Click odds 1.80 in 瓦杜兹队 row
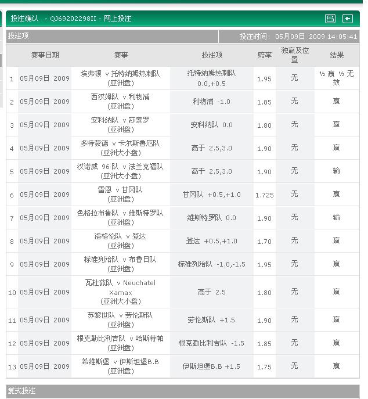 (x=264, y=293)
